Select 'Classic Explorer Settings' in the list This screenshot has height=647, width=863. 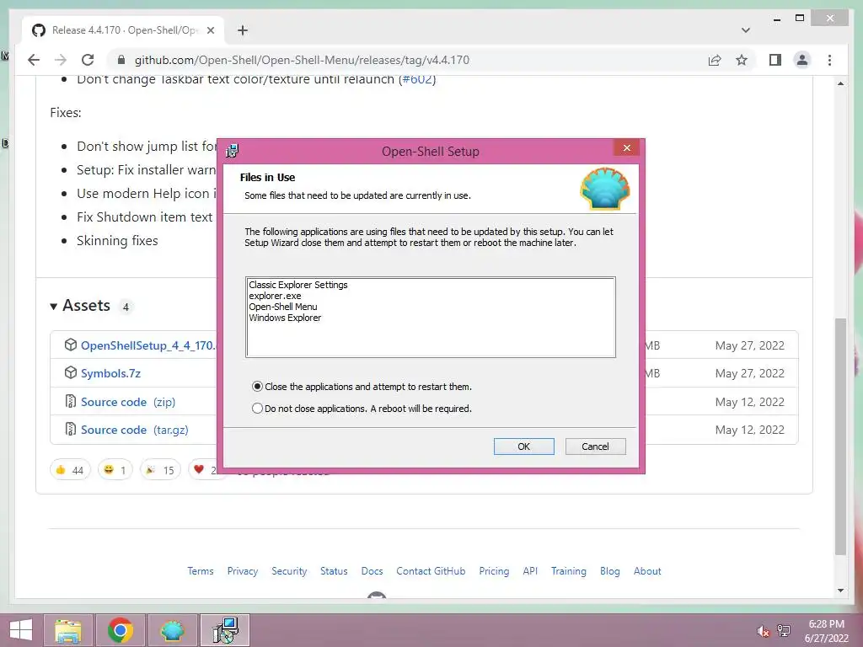298,285
